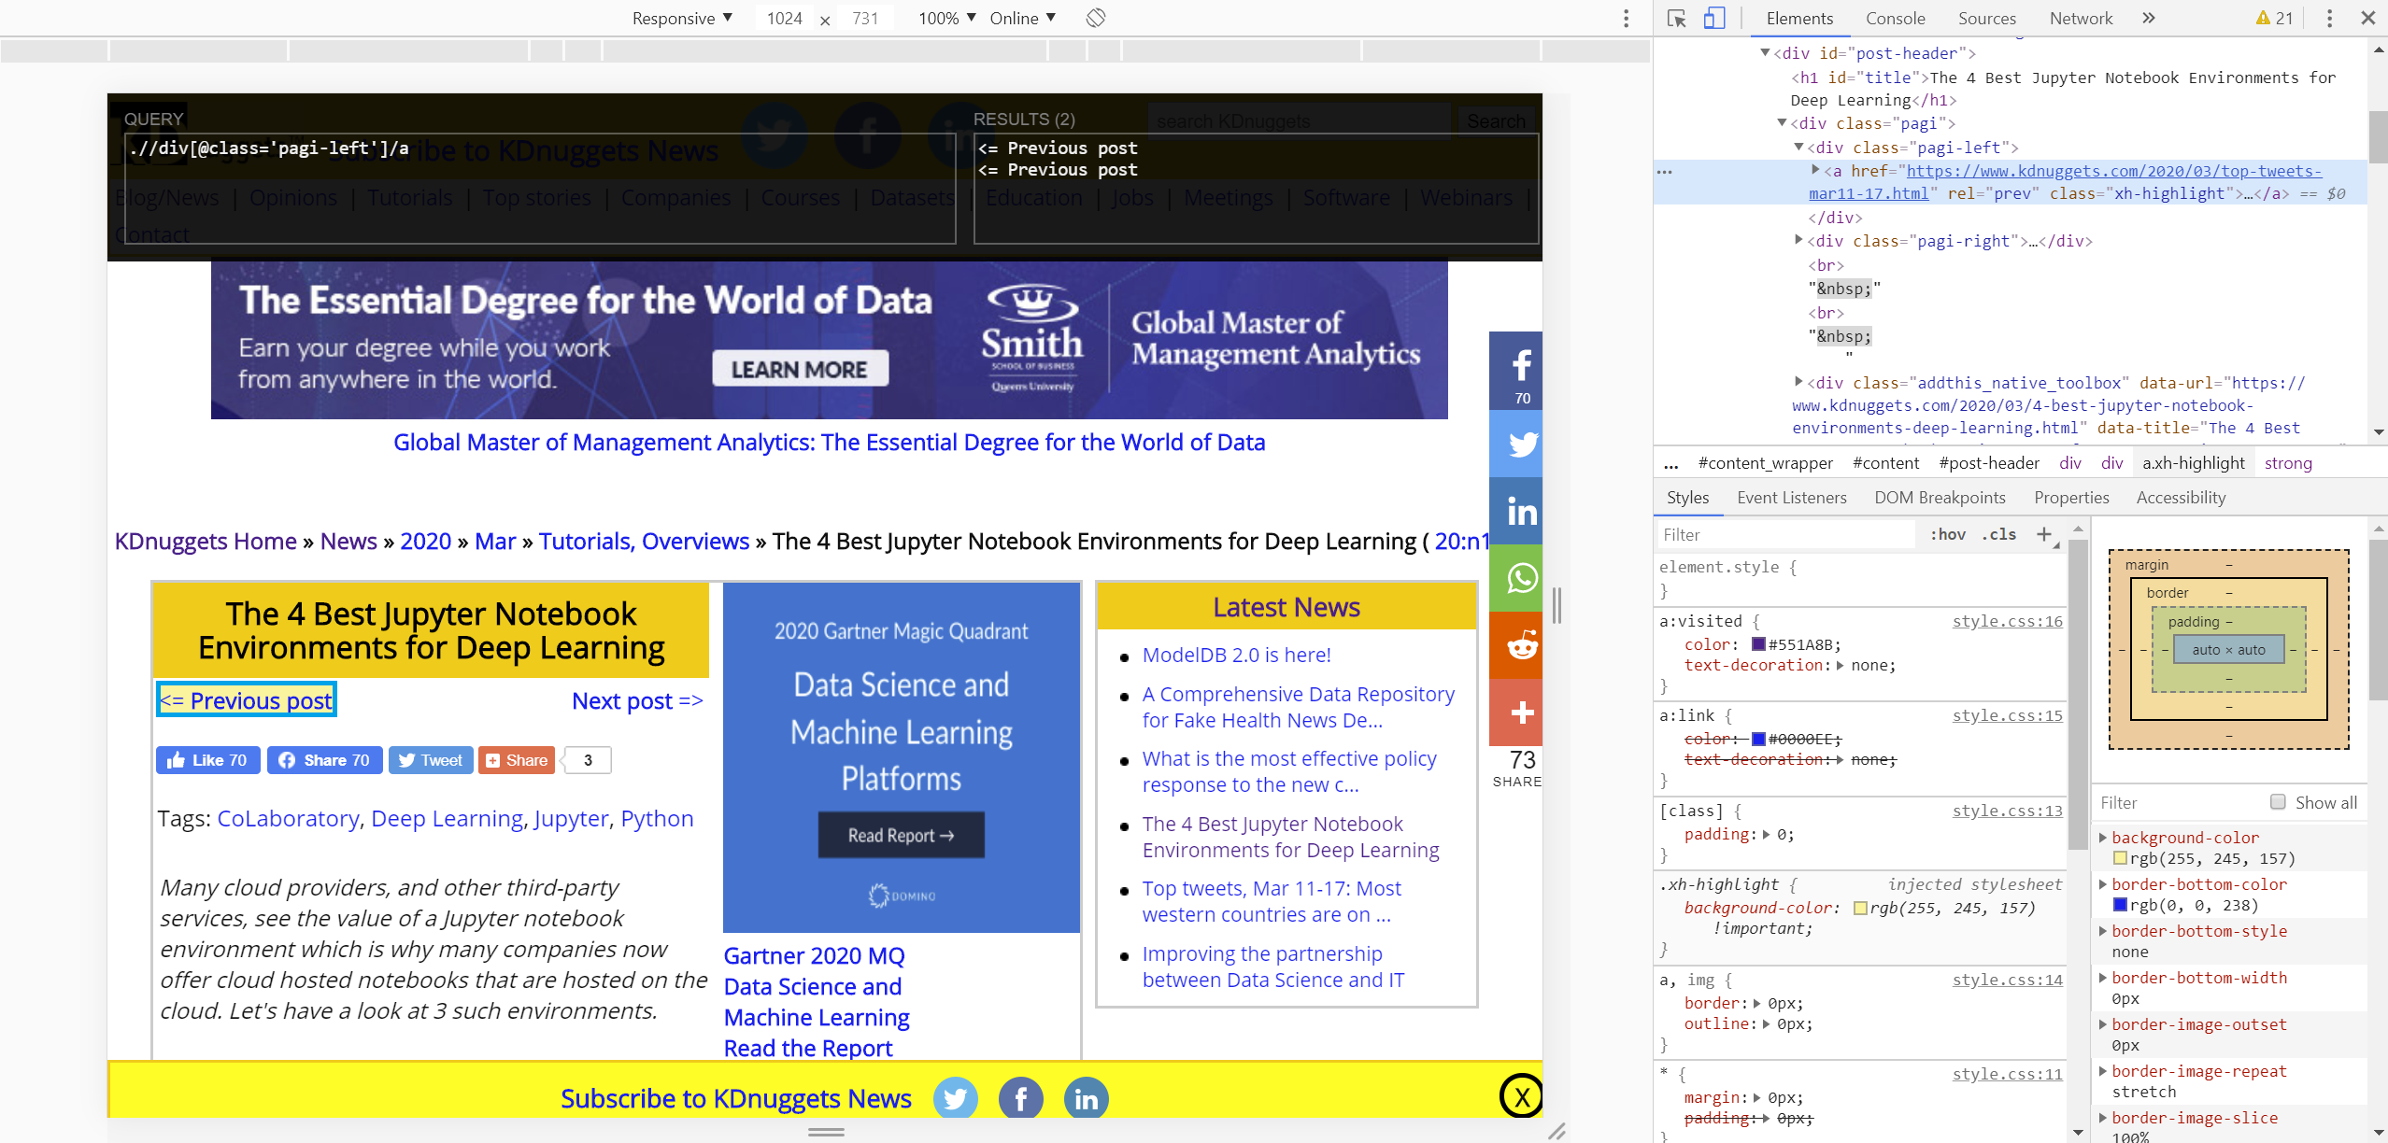The image size is (2388, 1143).
Task: Open the CoLaboratory tag link
Action: point(288,818)
